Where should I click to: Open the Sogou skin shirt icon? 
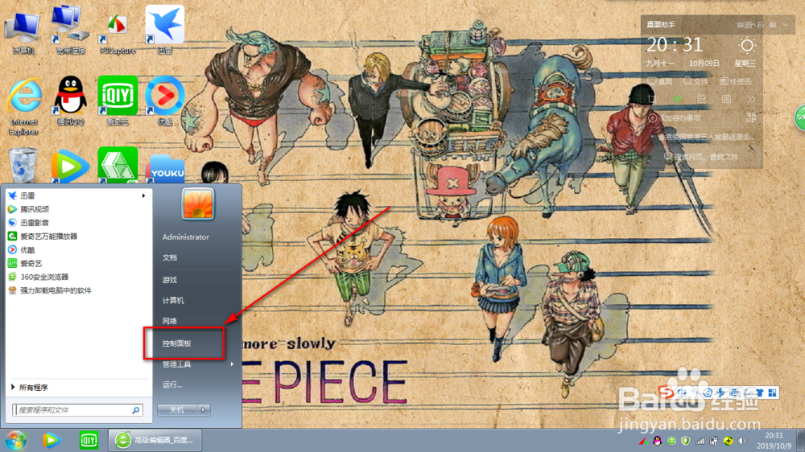click(759, 393)
